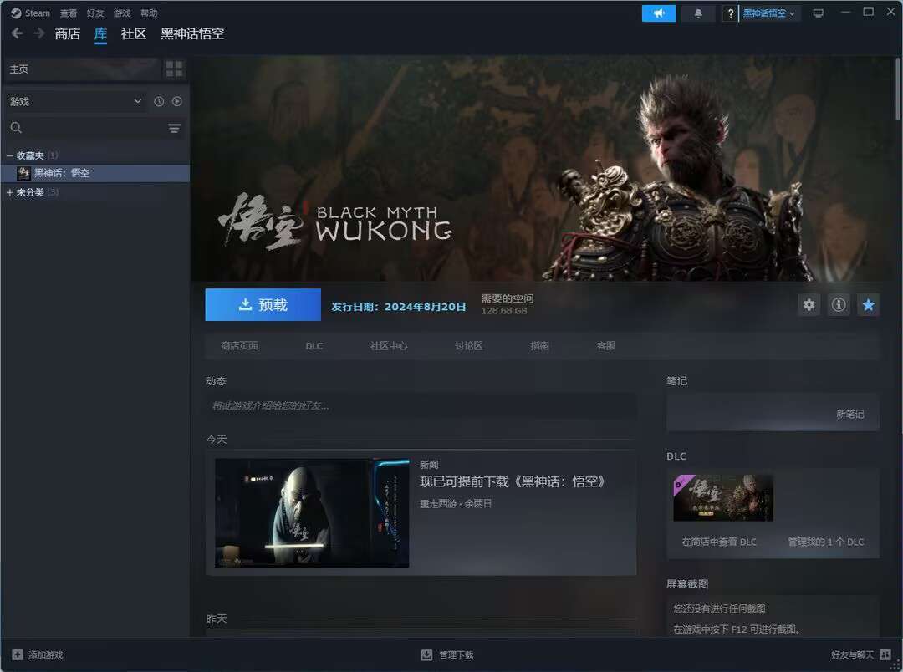
Task: Switch to the 商店 tab
Action: (x=68, y=33)
